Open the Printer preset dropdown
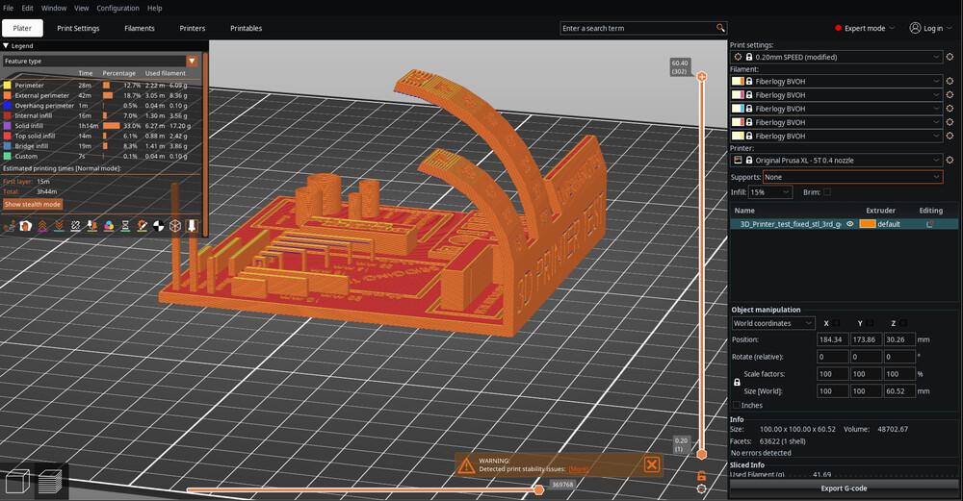 837,160
